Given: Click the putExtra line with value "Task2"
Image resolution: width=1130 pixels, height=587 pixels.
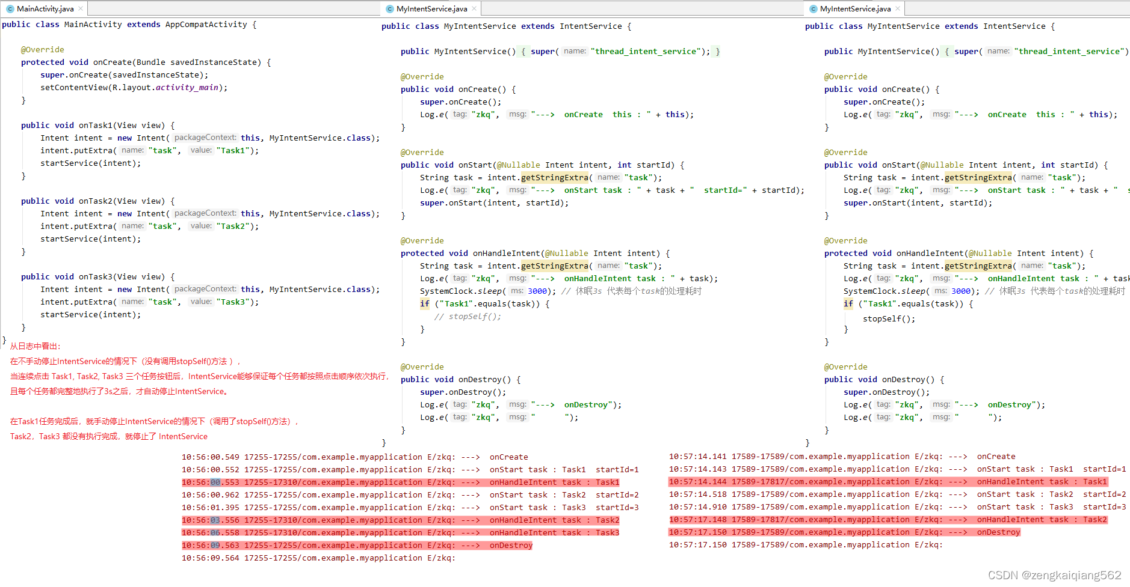Looking at the screenshot, I should pos(150,227).
